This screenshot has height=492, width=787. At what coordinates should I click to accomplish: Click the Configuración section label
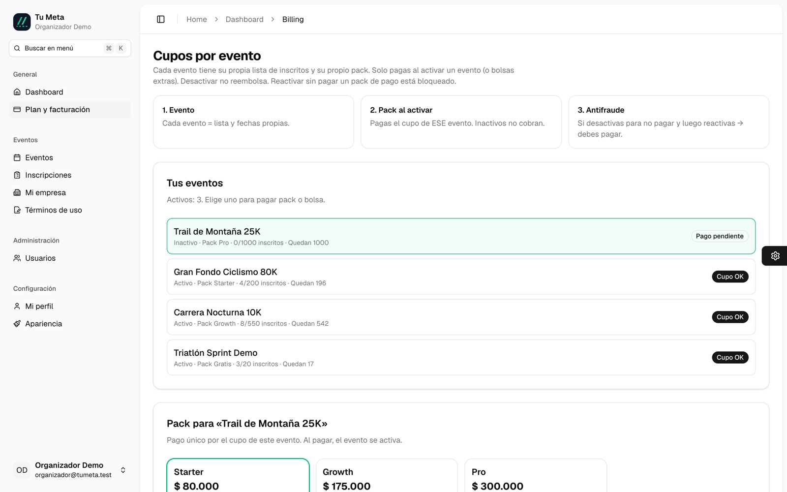coord(34,289)
